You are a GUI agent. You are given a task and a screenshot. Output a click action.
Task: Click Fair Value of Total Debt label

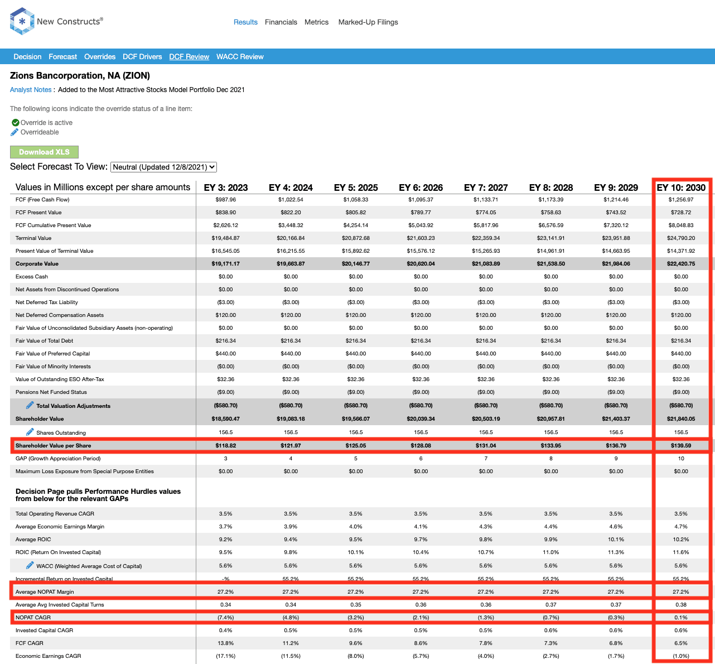coord(45,341)
